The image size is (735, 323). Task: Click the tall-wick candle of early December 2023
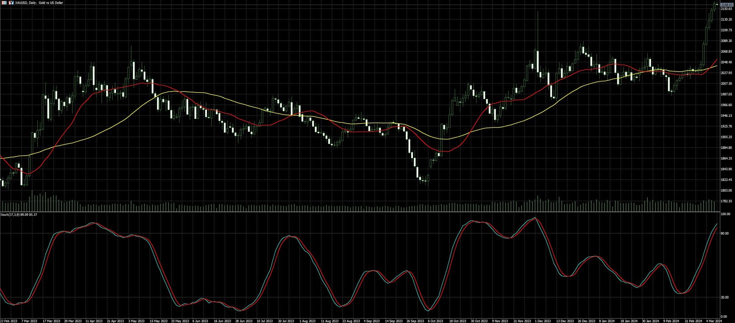click(x=538, y=60)
